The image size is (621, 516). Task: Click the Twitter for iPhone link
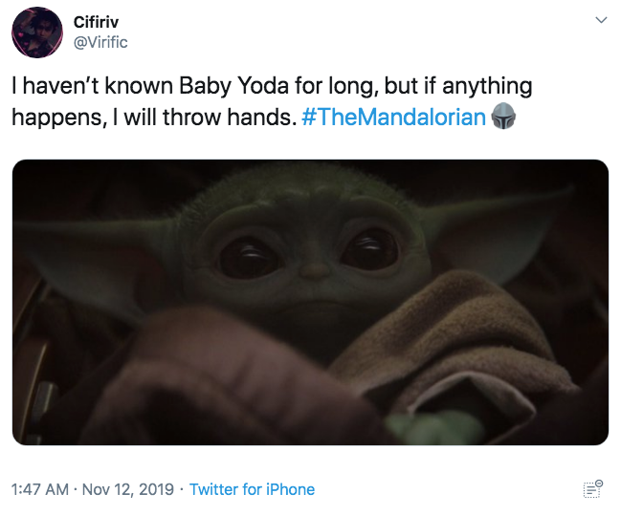(252, 489)
